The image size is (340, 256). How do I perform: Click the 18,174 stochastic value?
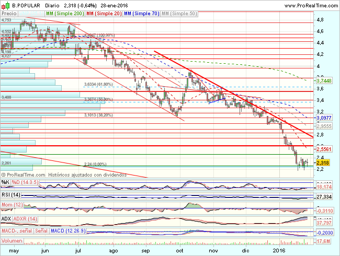324,187
